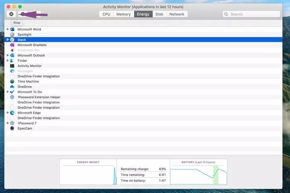
Task: Click the Time Machine icon
Action: point(12,82)
